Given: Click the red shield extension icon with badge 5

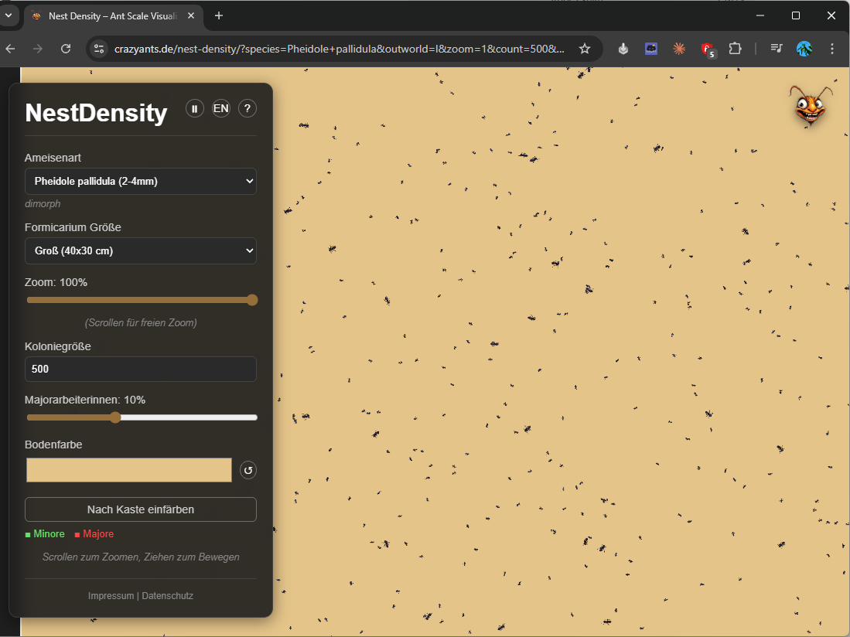Looking at the screenshot, I should coord(706,48).
